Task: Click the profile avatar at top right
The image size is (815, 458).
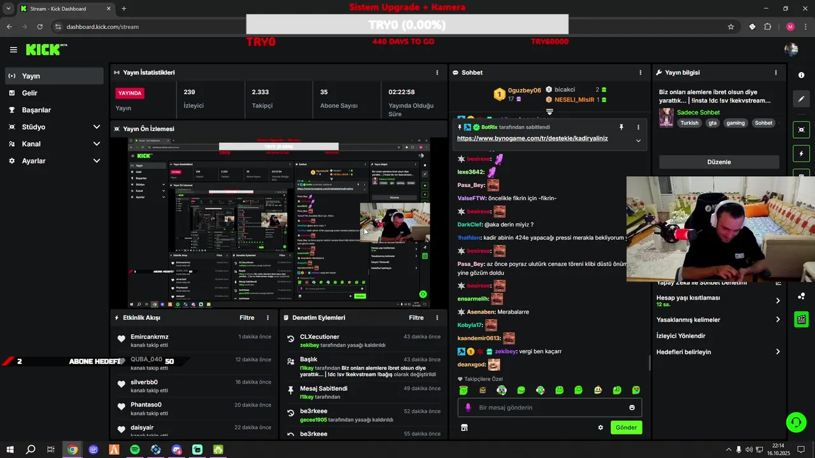Action: point(791,50)
